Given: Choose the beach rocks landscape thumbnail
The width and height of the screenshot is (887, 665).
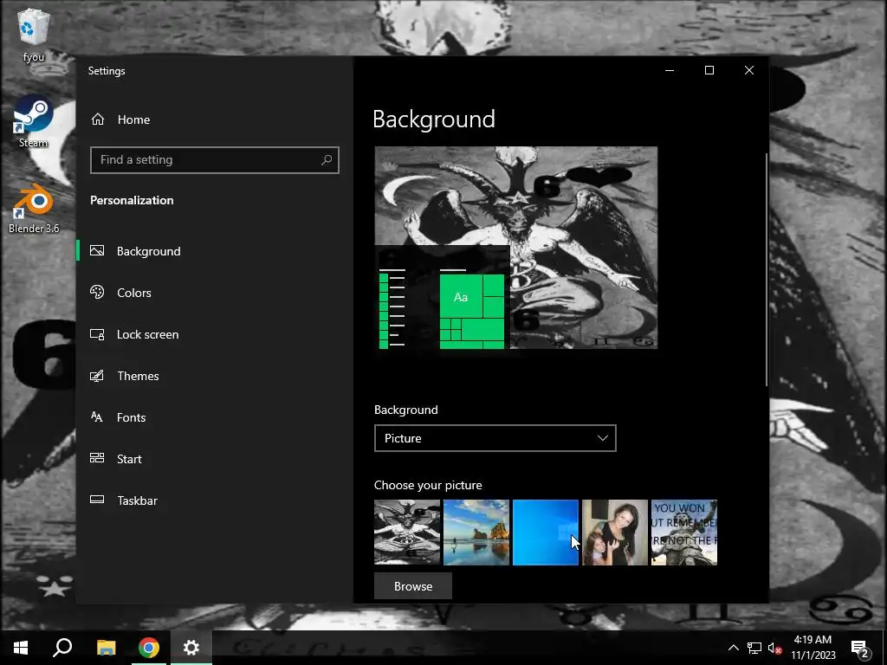Looking at the screenshot, I should 476,533.
